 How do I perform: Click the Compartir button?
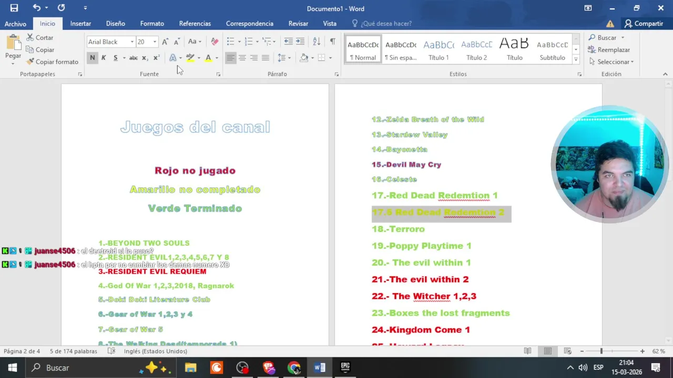tap(644, 24)
